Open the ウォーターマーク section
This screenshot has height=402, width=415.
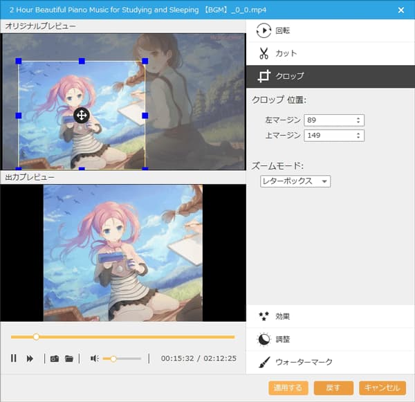[331, 363]
